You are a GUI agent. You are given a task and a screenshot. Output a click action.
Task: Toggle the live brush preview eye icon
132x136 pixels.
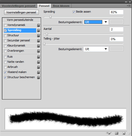pyautogui.click(x=108, y=133)
